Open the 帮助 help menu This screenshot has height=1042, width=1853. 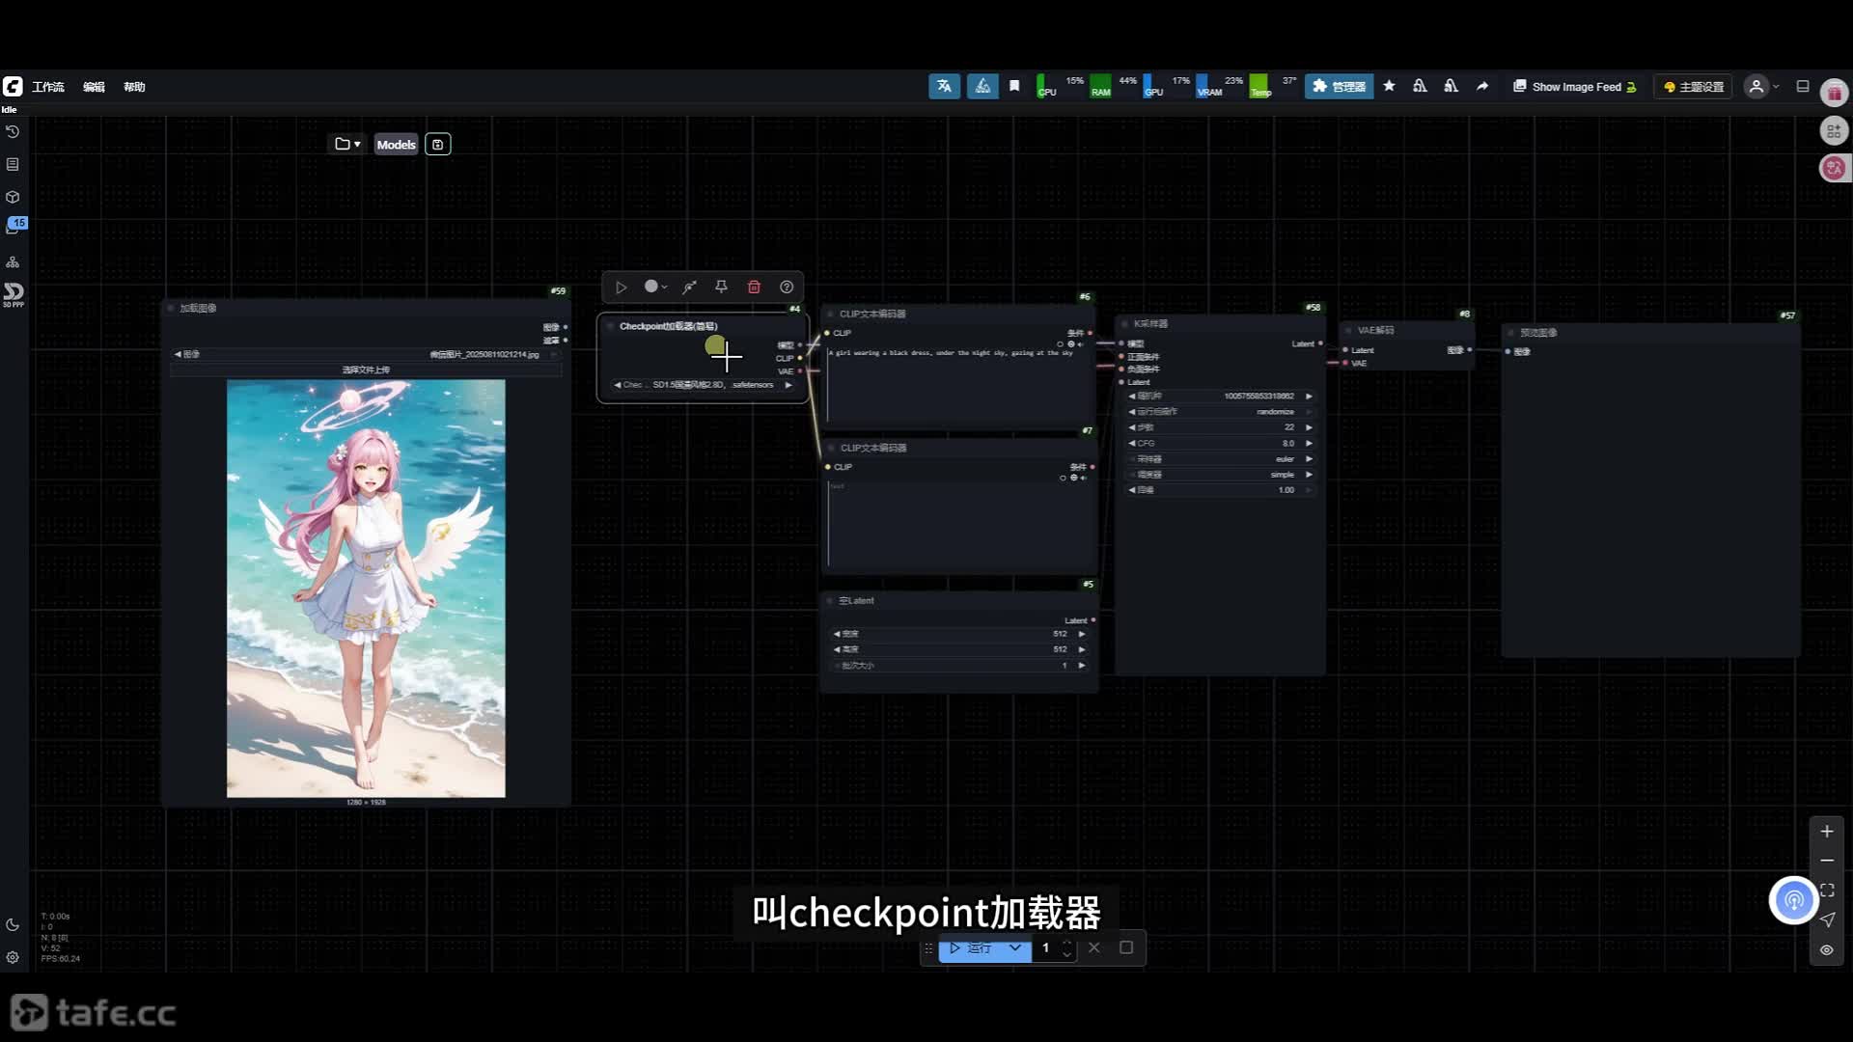[x=134, y=87]
